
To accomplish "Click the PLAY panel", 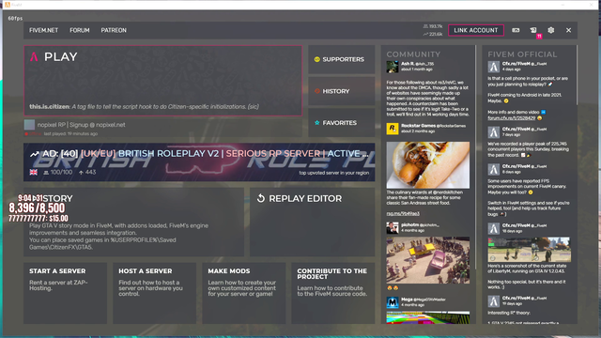I will [x=162, y=81].
